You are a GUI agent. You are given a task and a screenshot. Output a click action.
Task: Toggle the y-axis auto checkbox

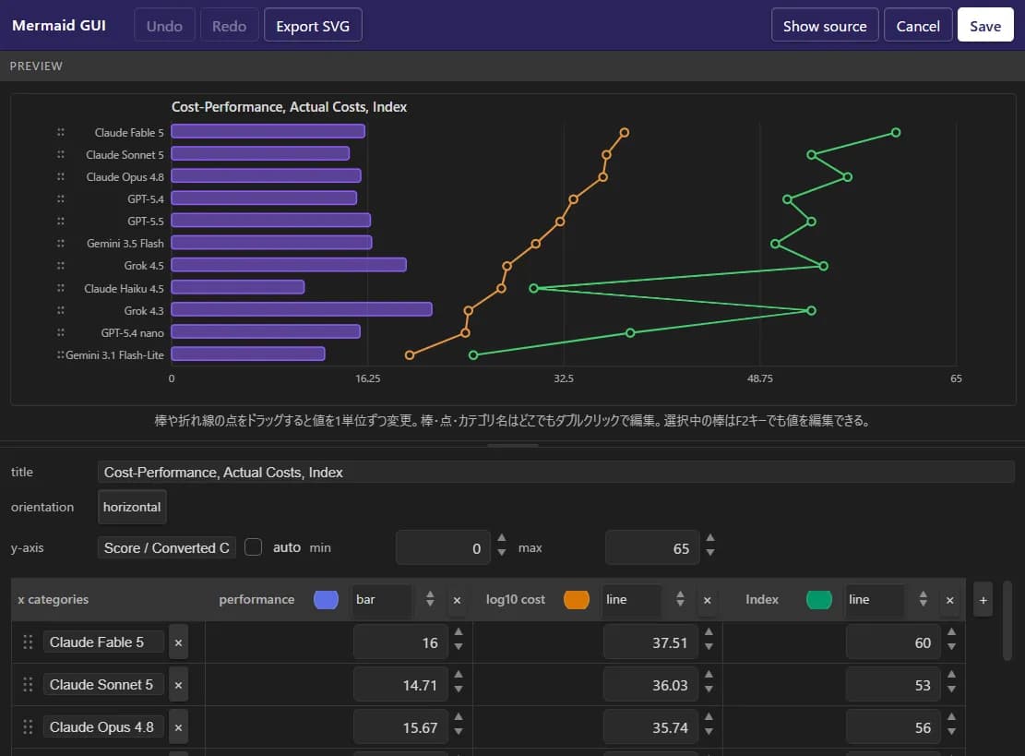click(x=253, y=546)
